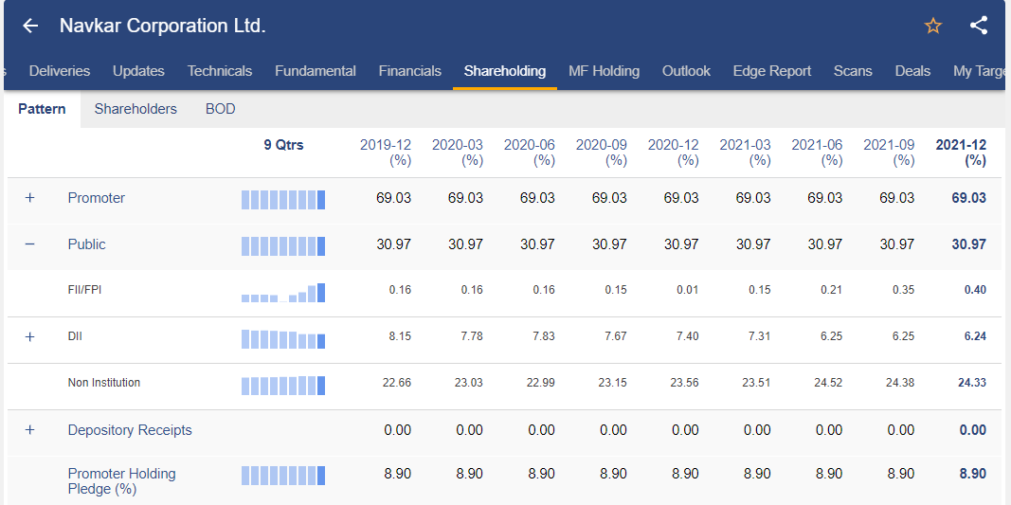
Task: Click the Non Institution value 22.66
Action: (x=396, y=383)
